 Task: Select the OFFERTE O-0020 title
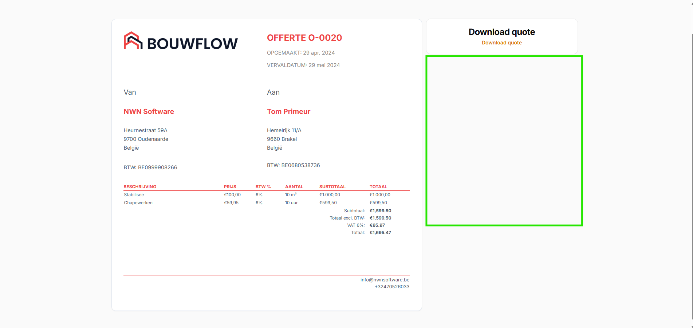pos(304,38)
